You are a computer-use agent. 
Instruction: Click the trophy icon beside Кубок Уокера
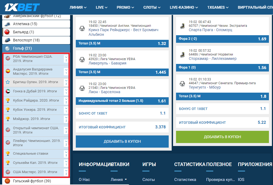click(8, 110)
